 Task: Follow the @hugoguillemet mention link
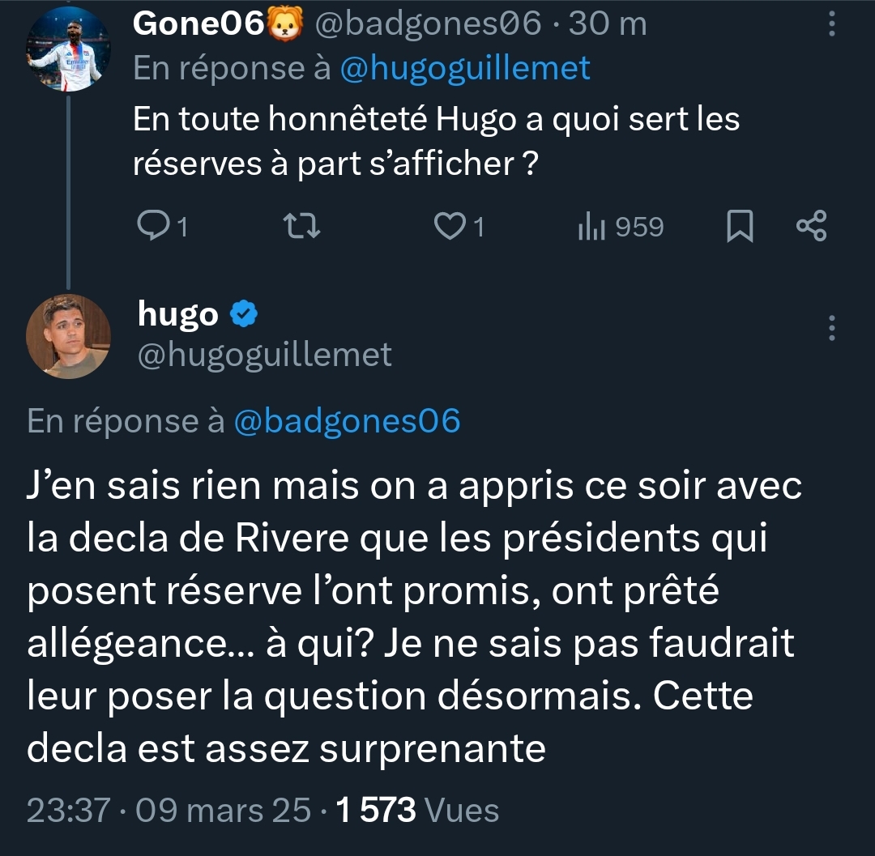(x=465, y=68)
